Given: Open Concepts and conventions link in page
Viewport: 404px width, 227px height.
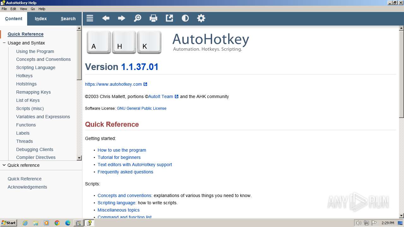Looking at the screenshot, I should point(125,195).
